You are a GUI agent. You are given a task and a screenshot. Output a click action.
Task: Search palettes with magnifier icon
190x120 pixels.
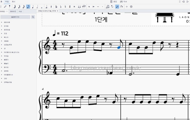point(33,17)
